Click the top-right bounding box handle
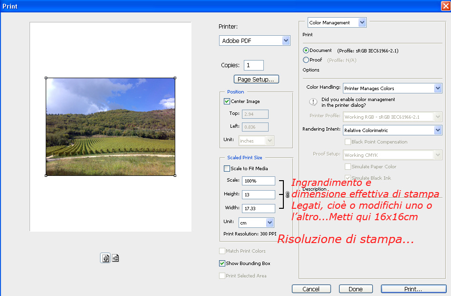 [x=175, y=78]
